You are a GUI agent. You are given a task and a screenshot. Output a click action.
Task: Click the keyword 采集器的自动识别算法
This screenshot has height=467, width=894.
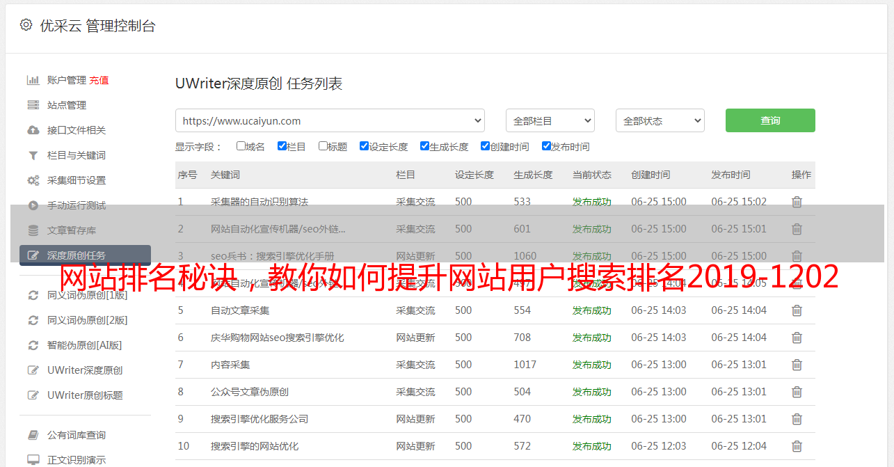point(260,202)
